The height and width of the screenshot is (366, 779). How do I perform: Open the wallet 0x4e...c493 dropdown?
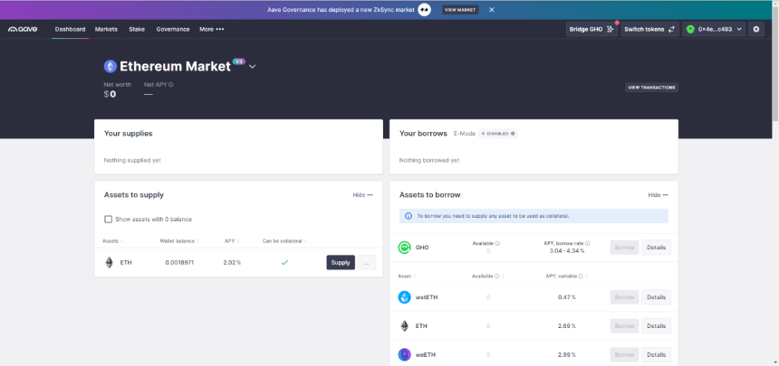point(714,29)
